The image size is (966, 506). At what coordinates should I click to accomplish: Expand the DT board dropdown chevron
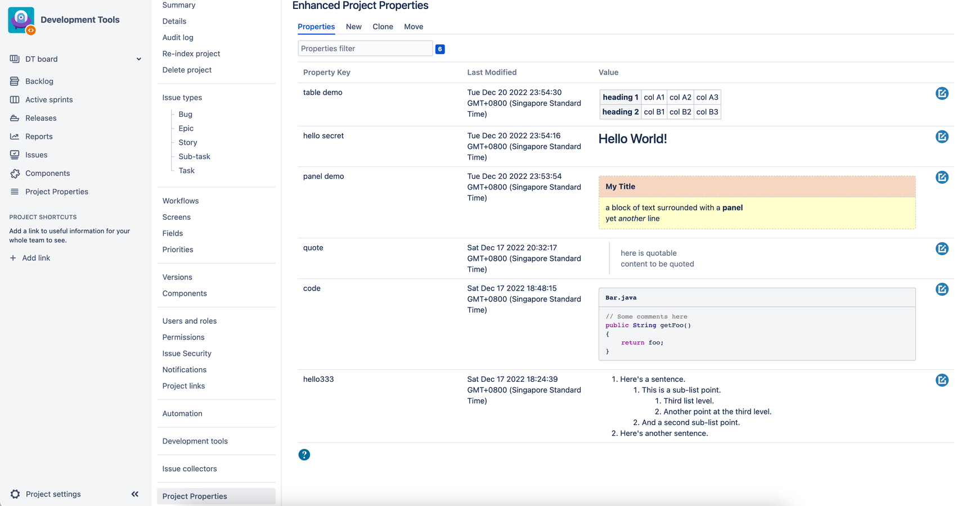[x=138, y=59]
